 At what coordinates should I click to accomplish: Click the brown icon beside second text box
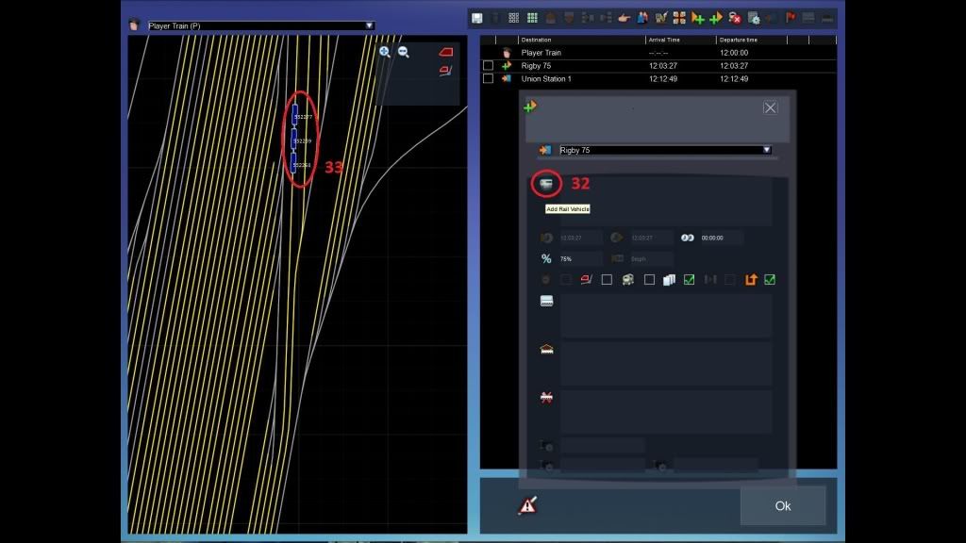[546, 349]
